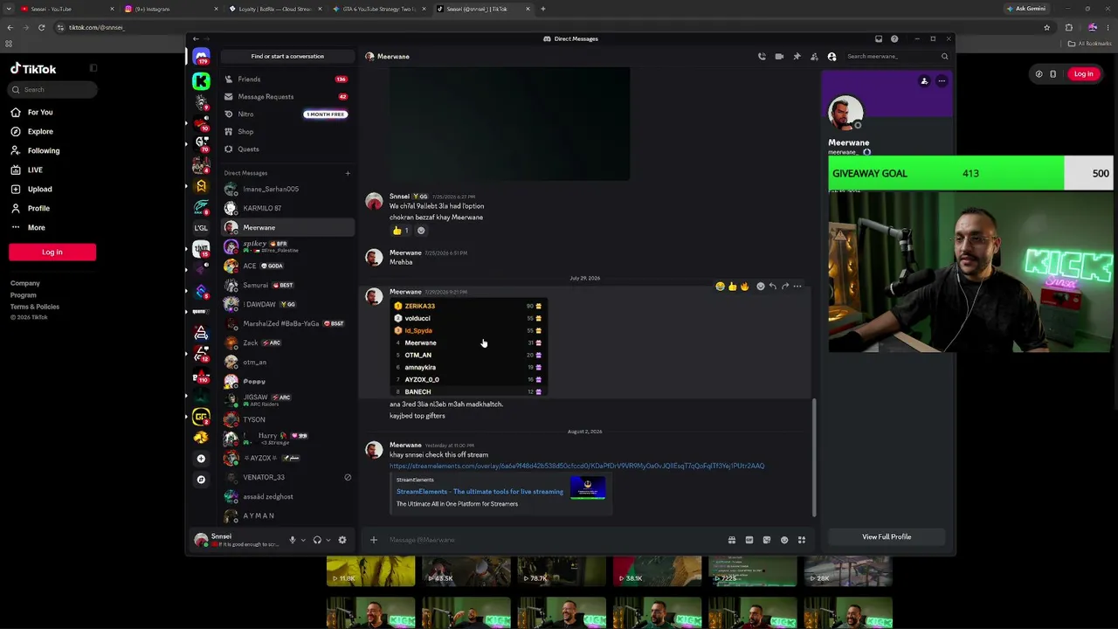Open DM with KARMILO 67
The height and width of the screenshot is (629, 1118).
pyautogui.click(x=286, y=208)
